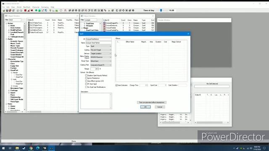Close the Spell dialog
Screen dimensions: 269x151
188,34
